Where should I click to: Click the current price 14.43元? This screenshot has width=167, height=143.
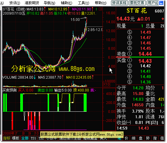coord(126,19)
